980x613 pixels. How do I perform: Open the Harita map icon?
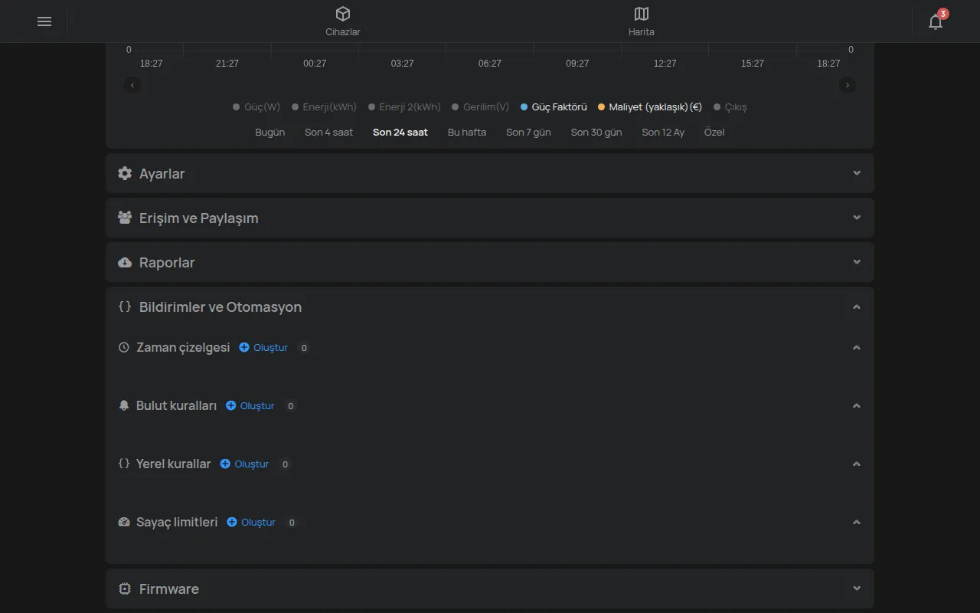[642, 14]
